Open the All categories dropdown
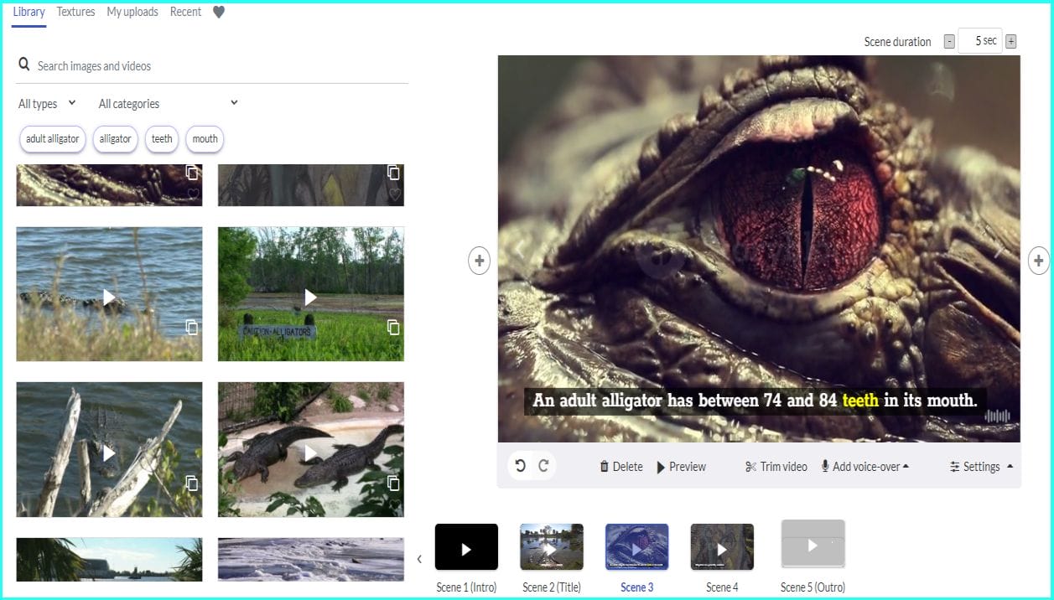The height and width of the screenshot is (600, 1054). 168,104
